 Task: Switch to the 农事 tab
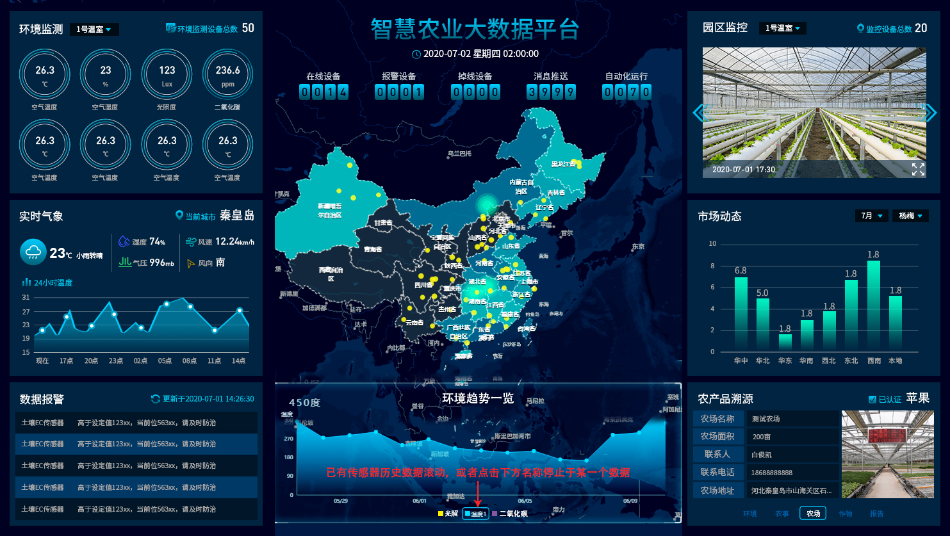782,514
